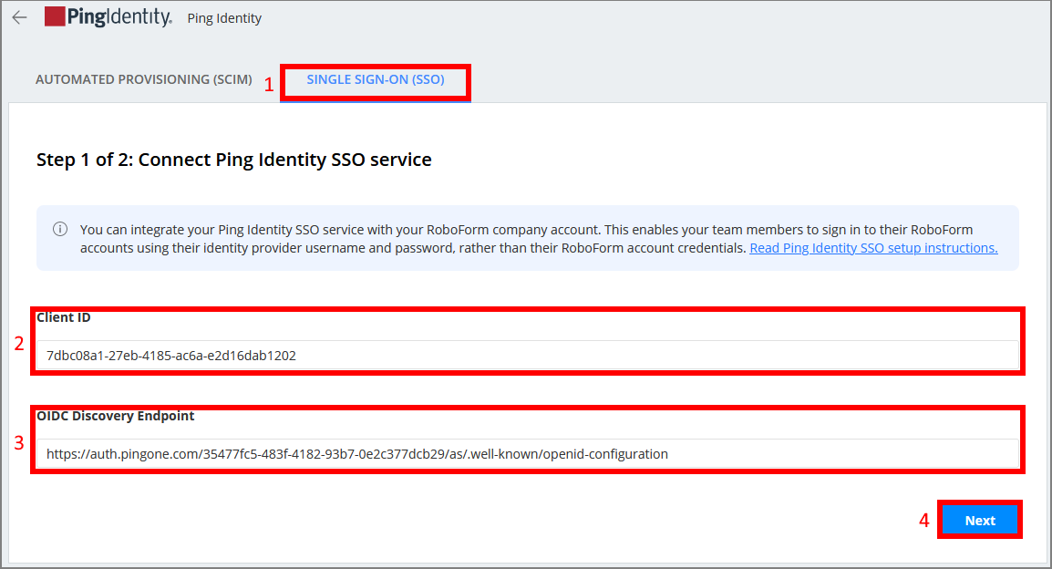Click the blue underline below SSO tab
This screenshot has height=569, width=1052.
375,100
